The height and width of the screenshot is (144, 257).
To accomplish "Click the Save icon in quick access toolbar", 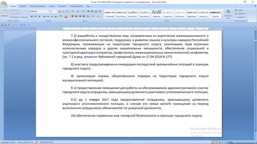I will pyautogui.click(x=2, y=25).
